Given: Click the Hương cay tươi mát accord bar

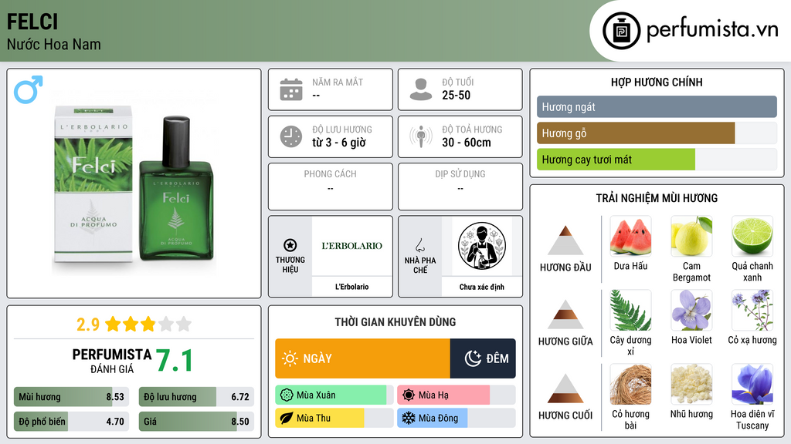Looking at the screenshot, I should [657, 160].
